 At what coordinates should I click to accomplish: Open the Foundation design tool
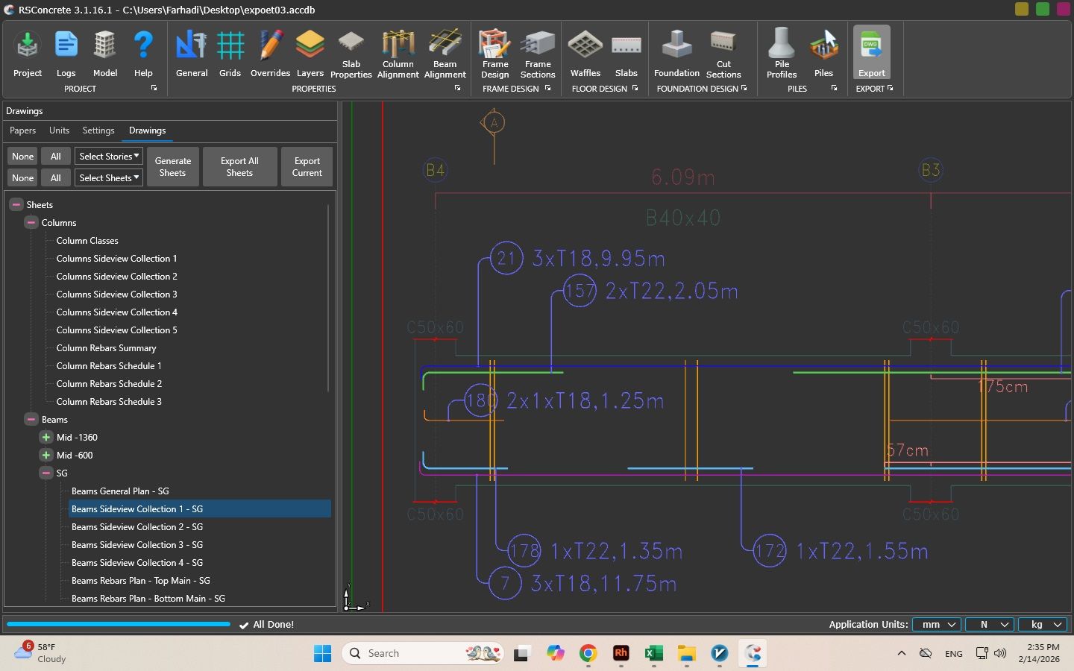pos(676,54)
